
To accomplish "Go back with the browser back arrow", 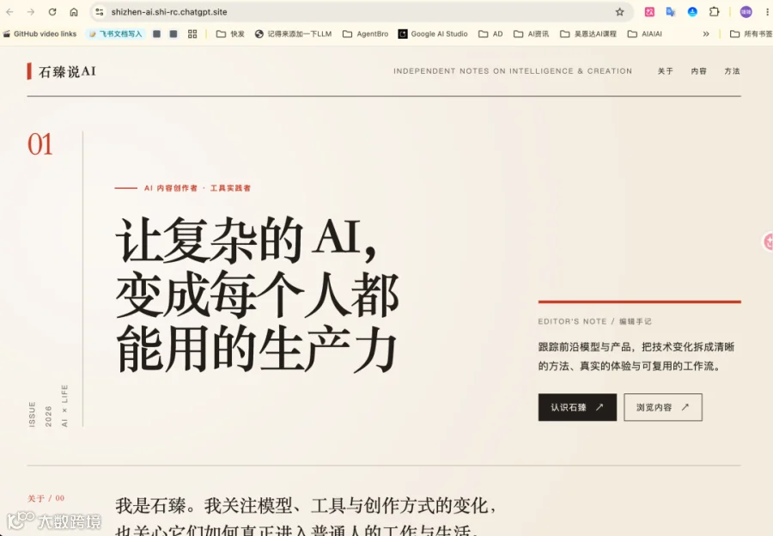I will [x=9, y=12].
